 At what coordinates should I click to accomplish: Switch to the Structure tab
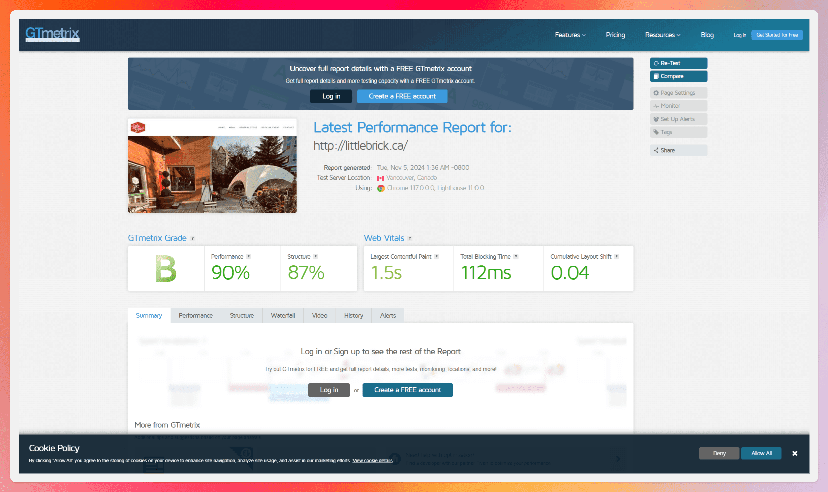[242, 315]
